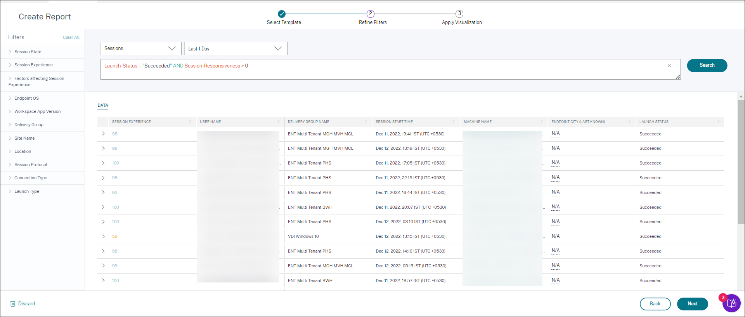The width and height of the screenshot is (745, 317).
Task: Expand the row with session experience 52
Action: 103,236
